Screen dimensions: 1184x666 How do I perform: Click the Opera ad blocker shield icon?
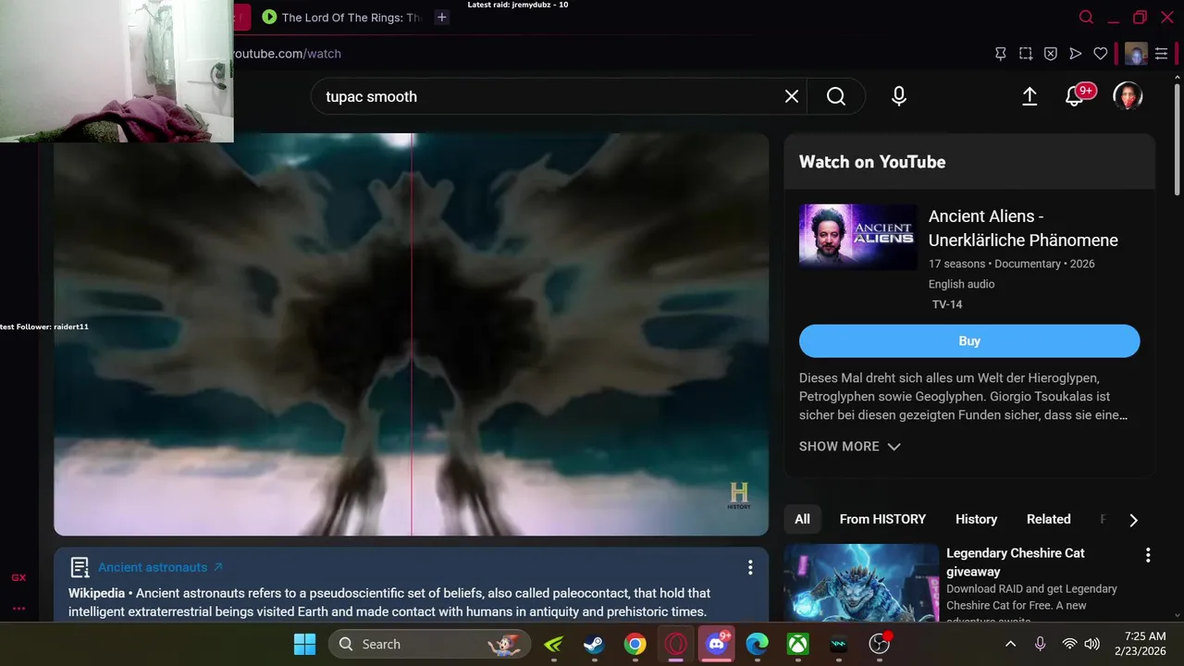[x=1051, y=54]
